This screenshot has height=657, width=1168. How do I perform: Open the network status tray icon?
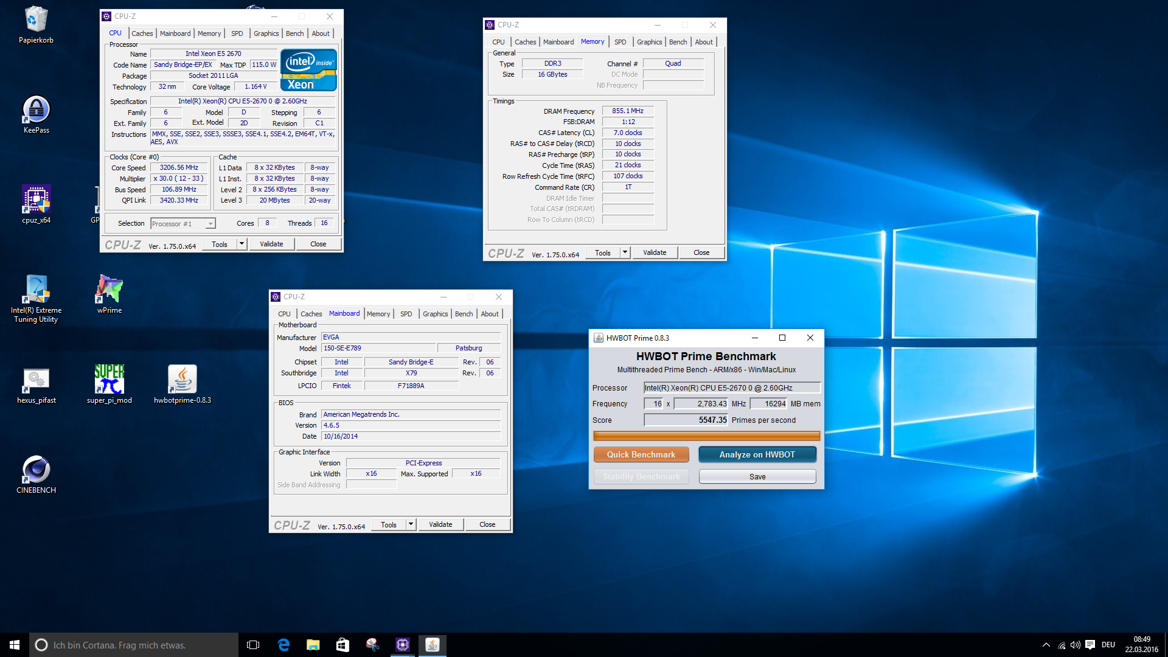tap(1062, 645)
